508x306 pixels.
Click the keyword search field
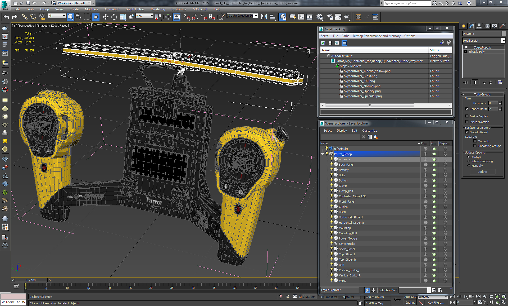[407, 3]
